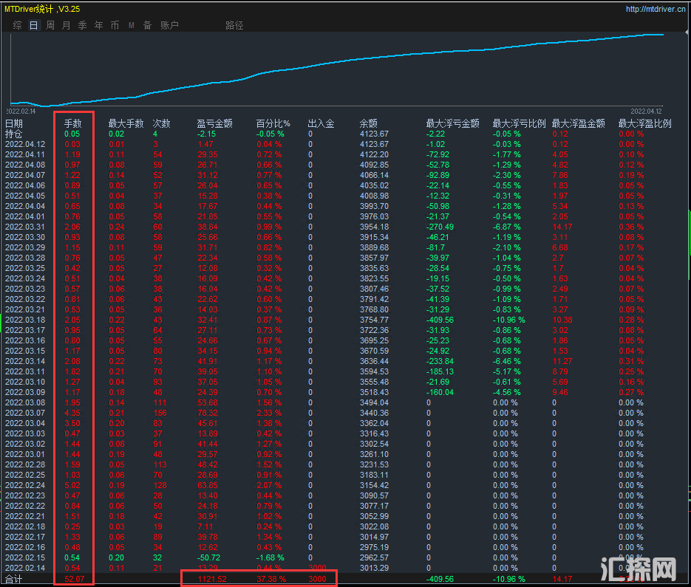Select the 持仓 holdings row label
Image resolution: width=691 pixels, height=587 pixels.
[13, 134]
